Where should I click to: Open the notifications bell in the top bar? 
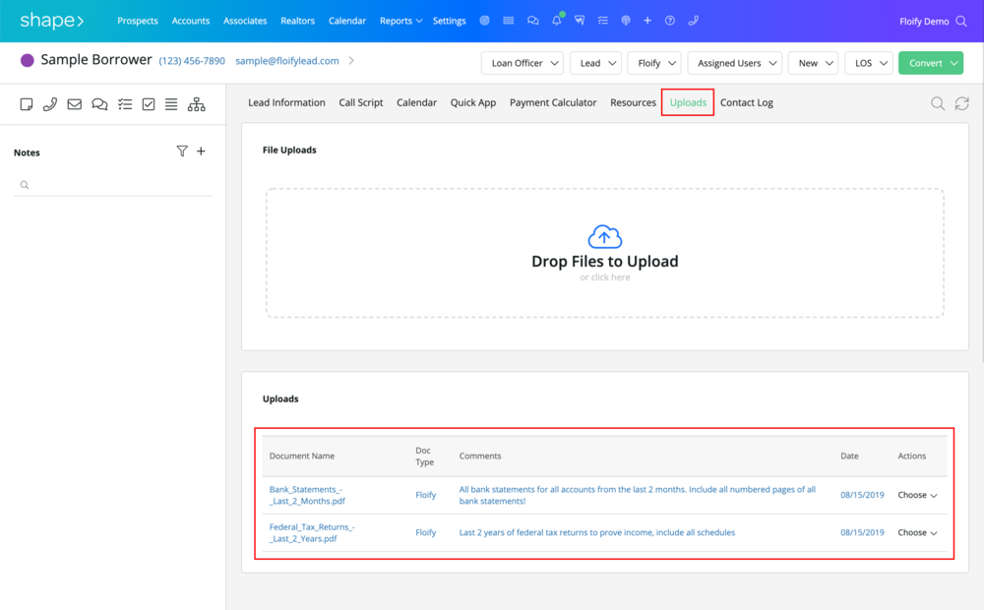[x=557, y=21]
